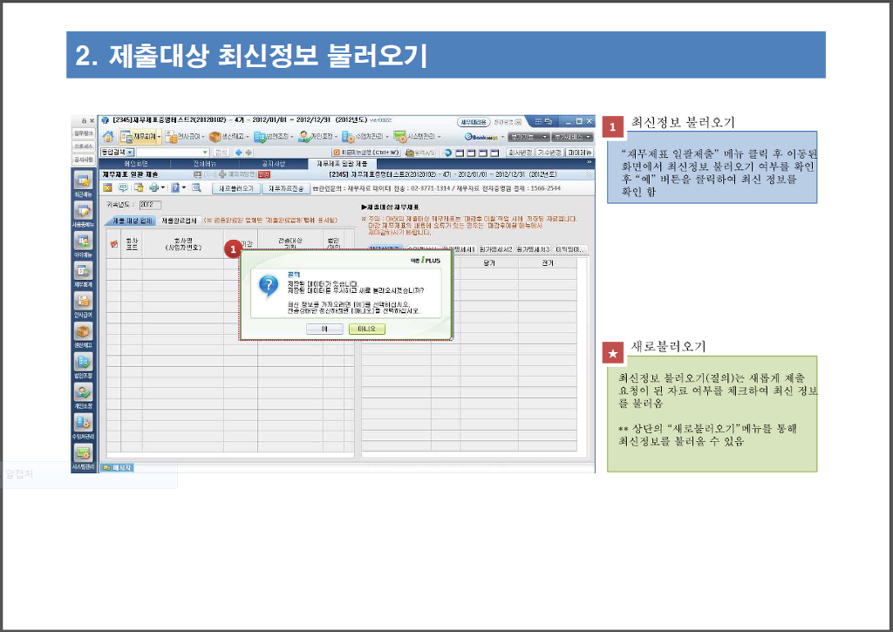This screenshot has width=893, height=632.
Task: Open the 원가명세서2 statement tab
Action: click(496, 250)
